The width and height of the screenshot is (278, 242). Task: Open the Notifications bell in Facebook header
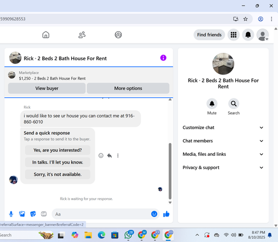pyautogui.click(x=248, y=34)
